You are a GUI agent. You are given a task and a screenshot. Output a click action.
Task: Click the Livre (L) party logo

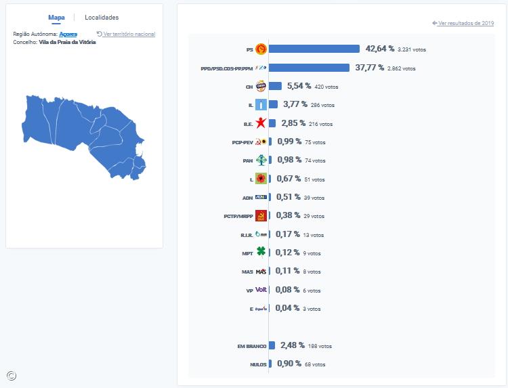point(261,179)
